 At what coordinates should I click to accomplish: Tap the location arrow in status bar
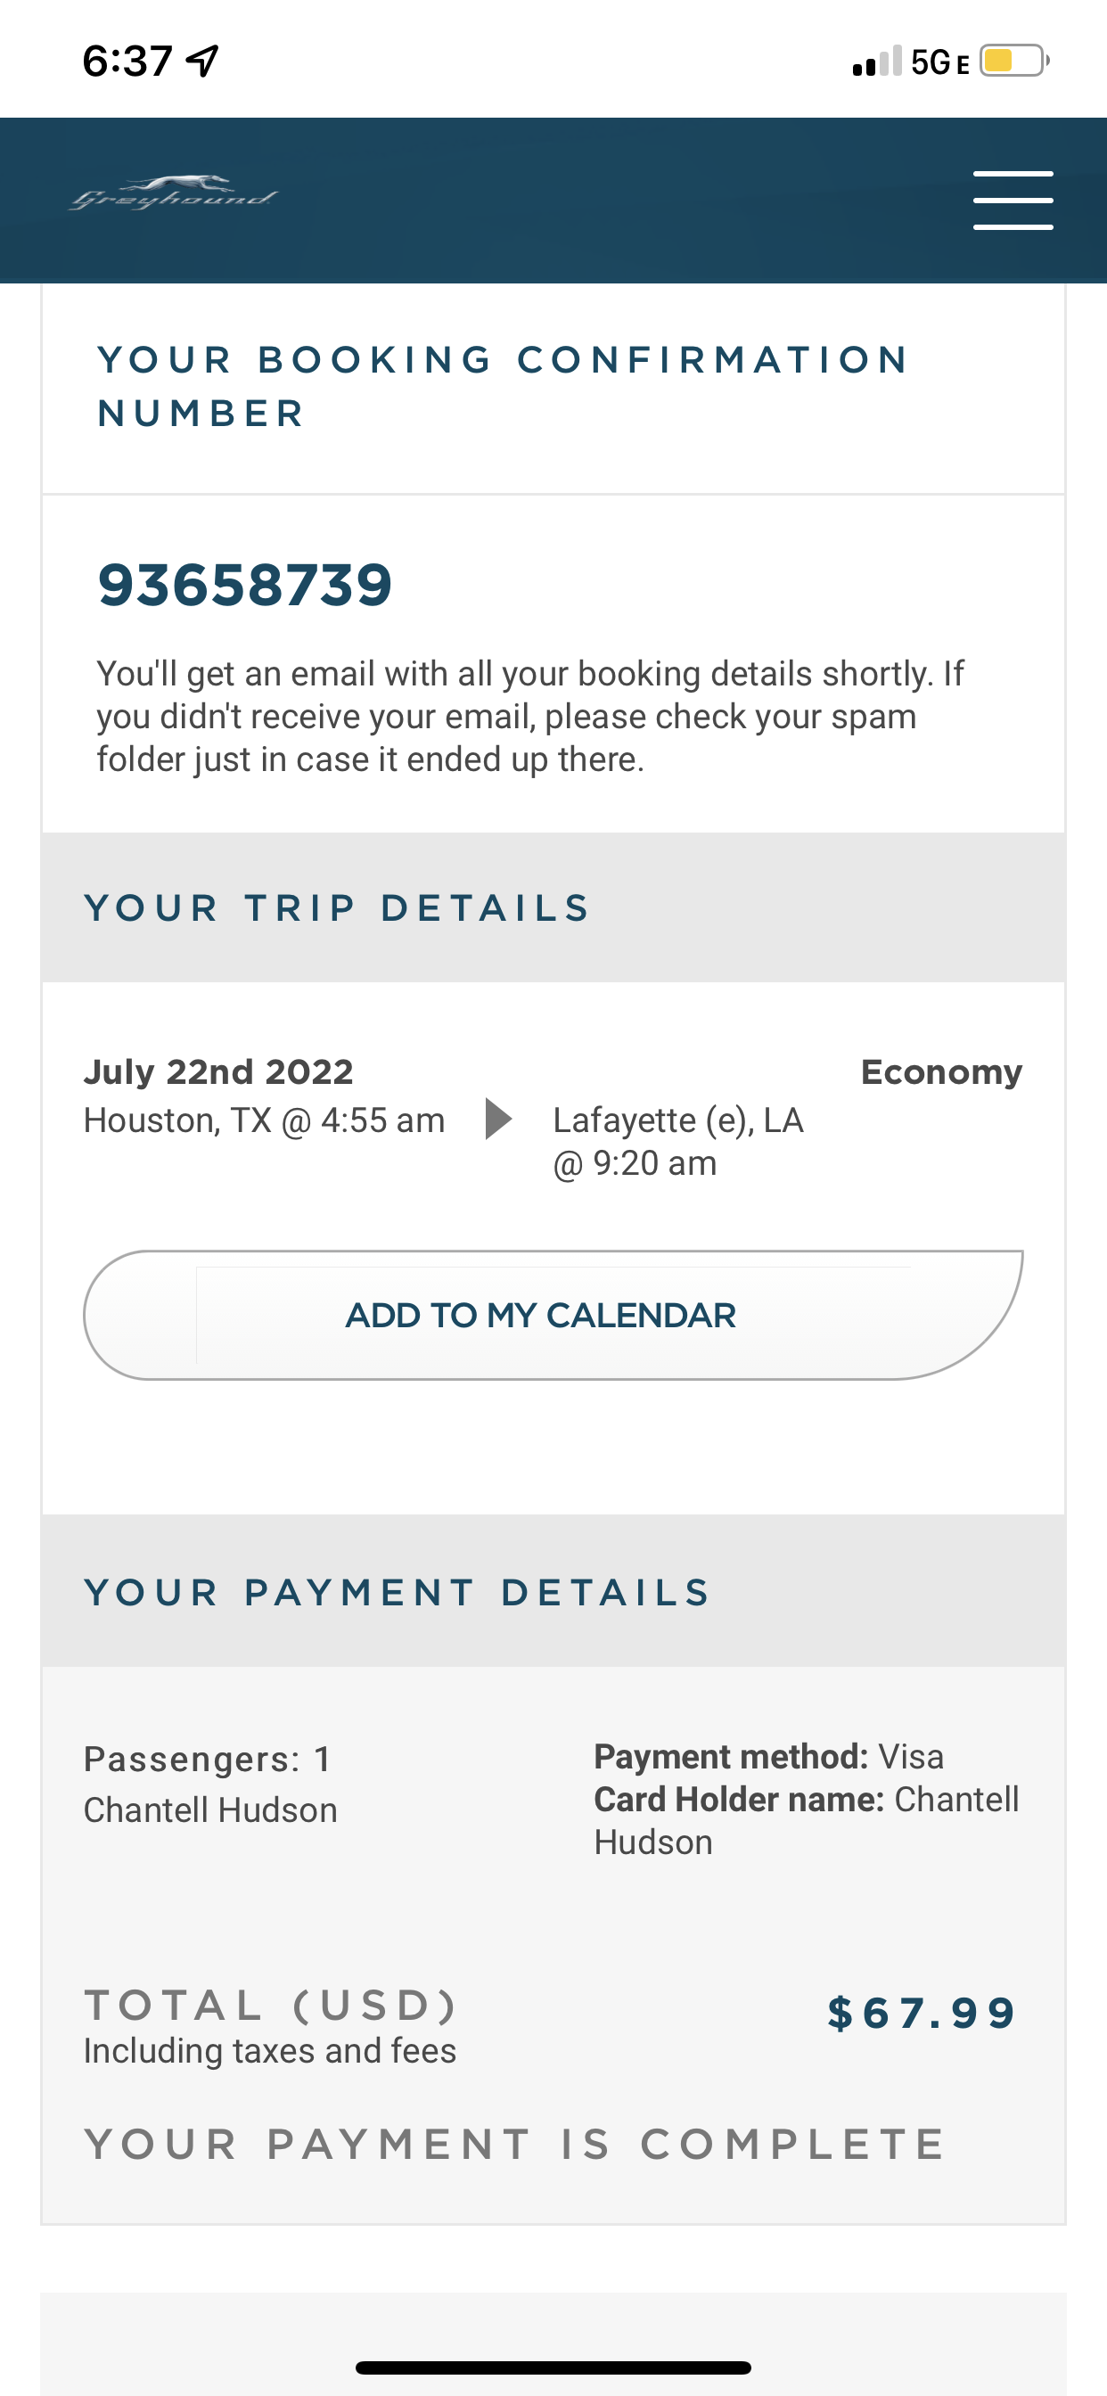click(x=203, y=62)
